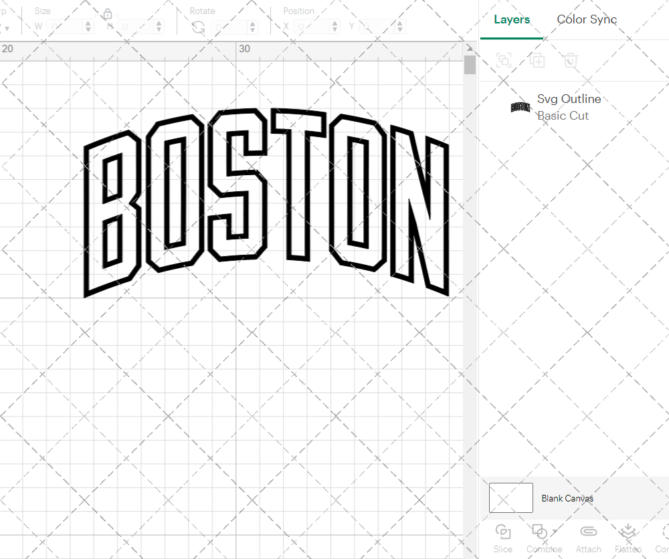The image size is (669, 559).
Task: Click the Rotate angle input field
Action: (230, 27)
